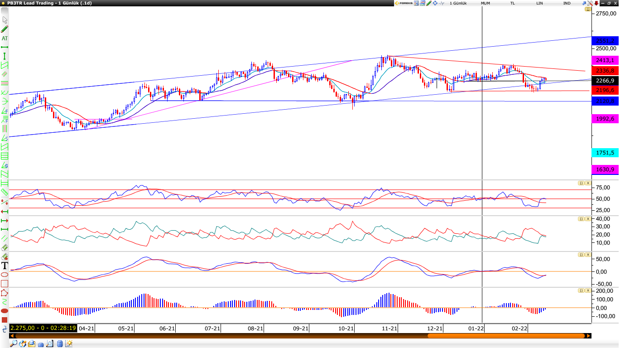Click the blue four-arrows icon in top bar

click(x=435, y=3)
